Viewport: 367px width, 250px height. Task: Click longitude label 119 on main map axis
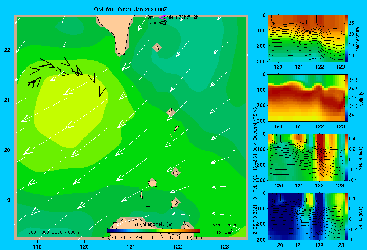click(x=37, y=246)
